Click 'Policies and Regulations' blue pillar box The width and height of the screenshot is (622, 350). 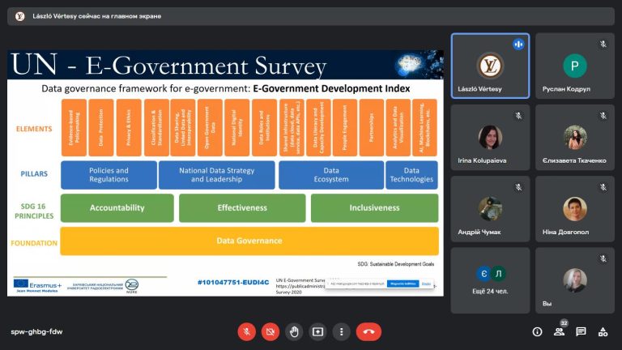coord(109,175)
